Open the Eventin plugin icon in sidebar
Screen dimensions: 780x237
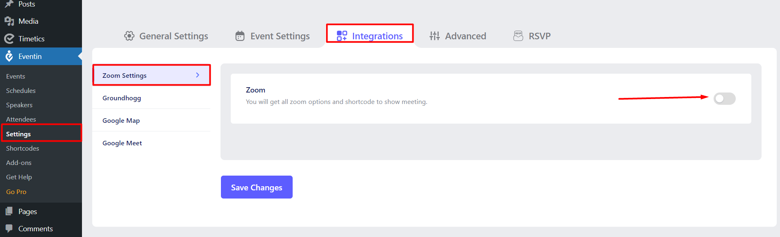click(9, 56)
